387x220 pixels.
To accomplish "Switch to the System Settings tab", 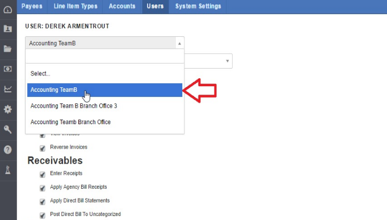I will coord(198,6).
